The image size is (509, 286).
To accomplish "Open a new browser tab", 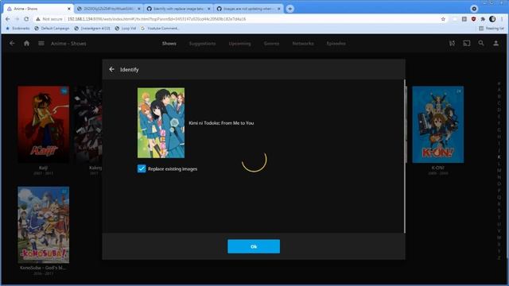I will pos(289,9).
